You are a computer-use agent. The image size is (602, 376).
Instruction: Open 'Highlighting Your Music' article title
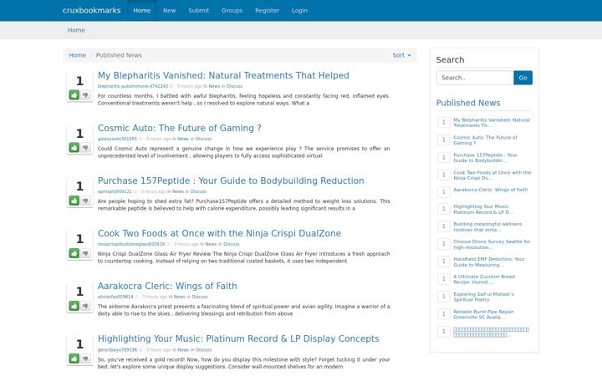pos(238,338)
